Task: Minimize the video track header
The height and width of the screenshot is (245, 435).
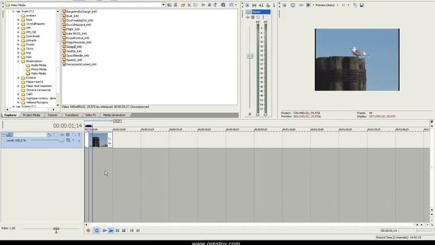Action: coord(3,135)
